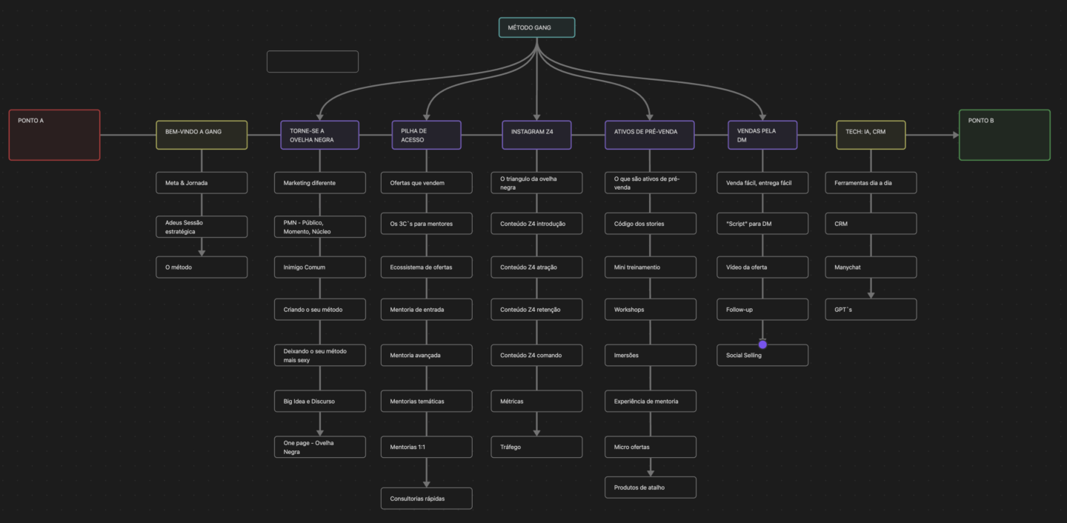Screen dimensions: 1067x523
Task: Click the ATIVOS DE PRÉ-VENDA node
Action: 650,135
